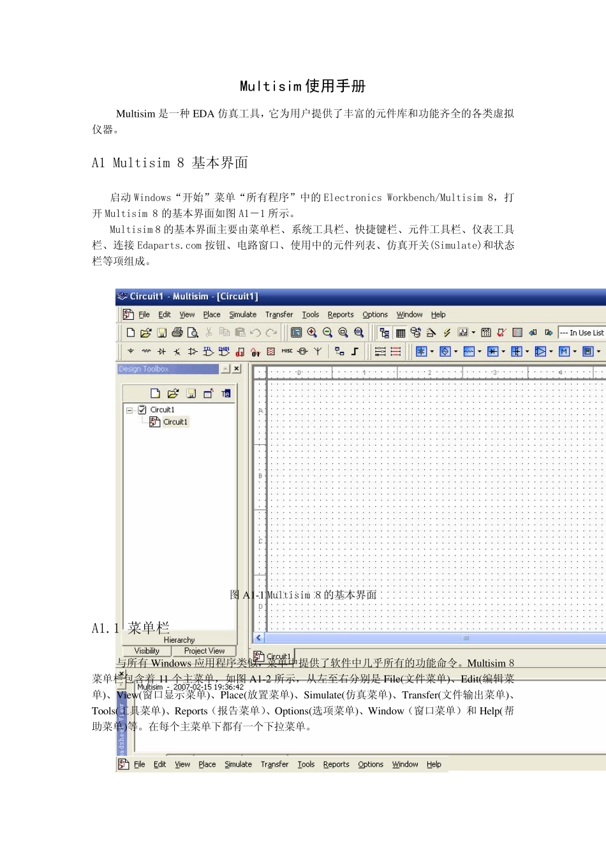Click the Print icon in main toolbar

tap(177, 333)
